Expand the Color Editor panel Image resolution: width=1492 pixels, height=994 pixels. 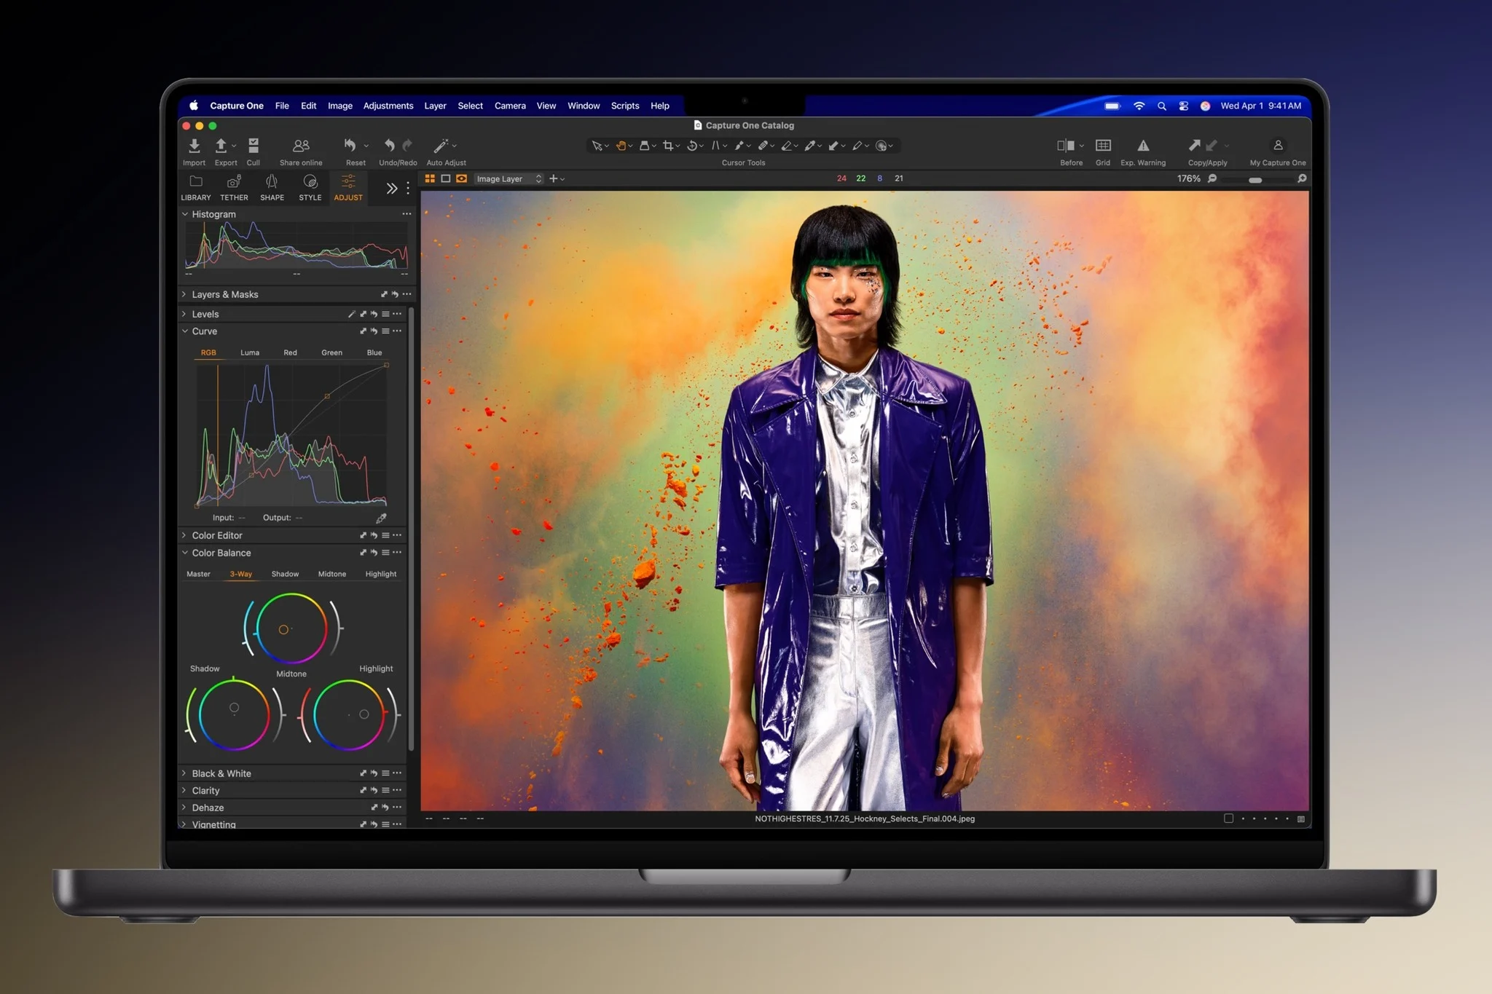point(184,535)
